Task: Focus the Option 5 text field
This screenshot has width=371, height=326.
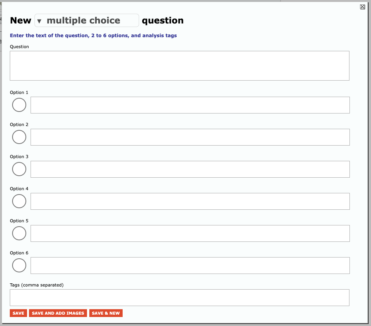Action: point(190,233)
